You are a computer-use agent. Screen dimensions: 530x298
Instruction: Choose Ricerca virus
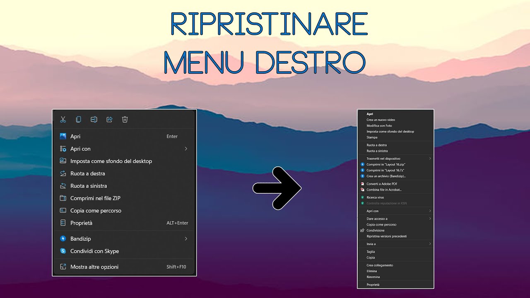[375, 197]
